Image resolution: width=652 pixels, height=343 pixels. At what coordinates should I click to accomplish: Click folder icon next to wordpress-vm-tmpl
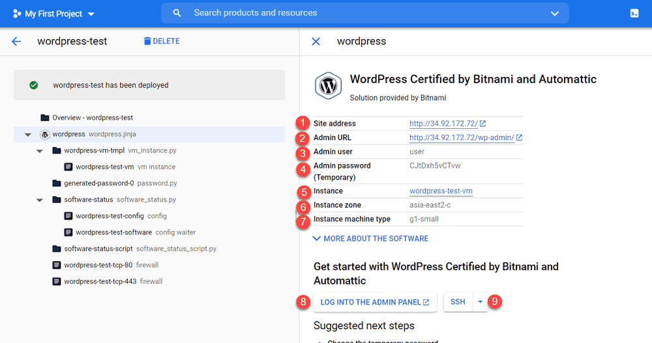(57, 150)
